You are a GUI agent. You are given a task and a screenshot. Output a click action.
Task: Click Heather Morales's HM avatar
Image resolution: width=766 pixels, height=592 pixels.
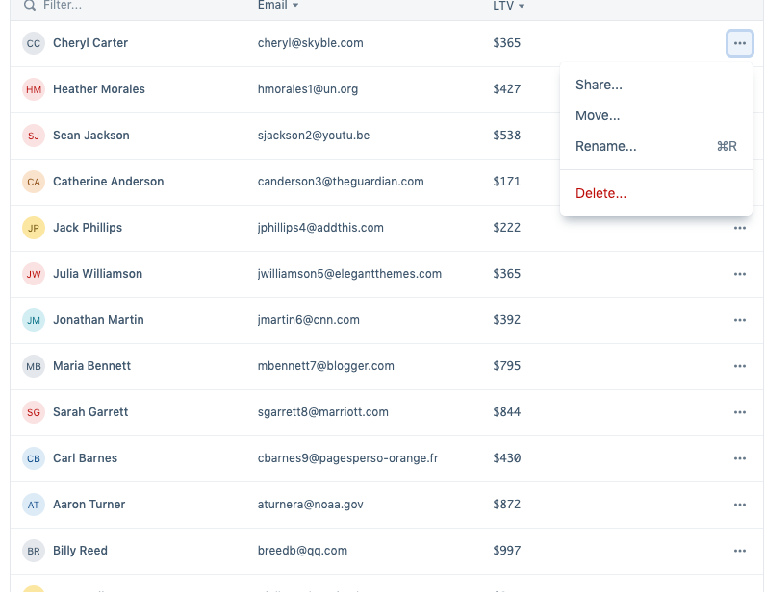(x=34, y=89)
